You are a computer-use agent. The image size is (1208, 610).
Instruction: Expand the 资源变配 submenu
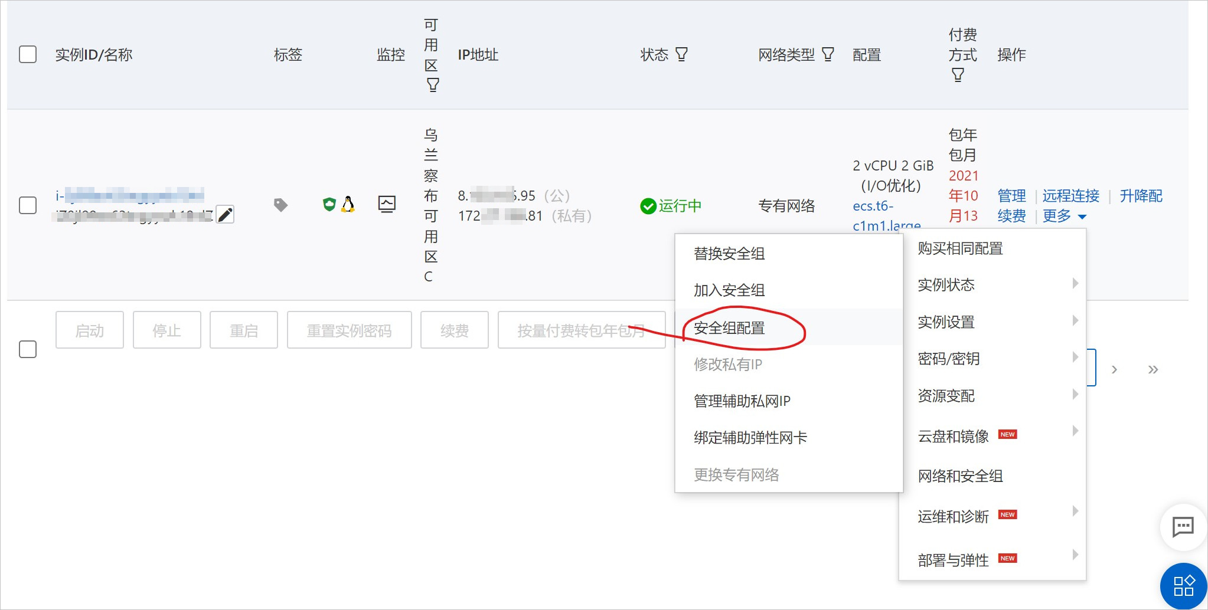pos(992,395)
